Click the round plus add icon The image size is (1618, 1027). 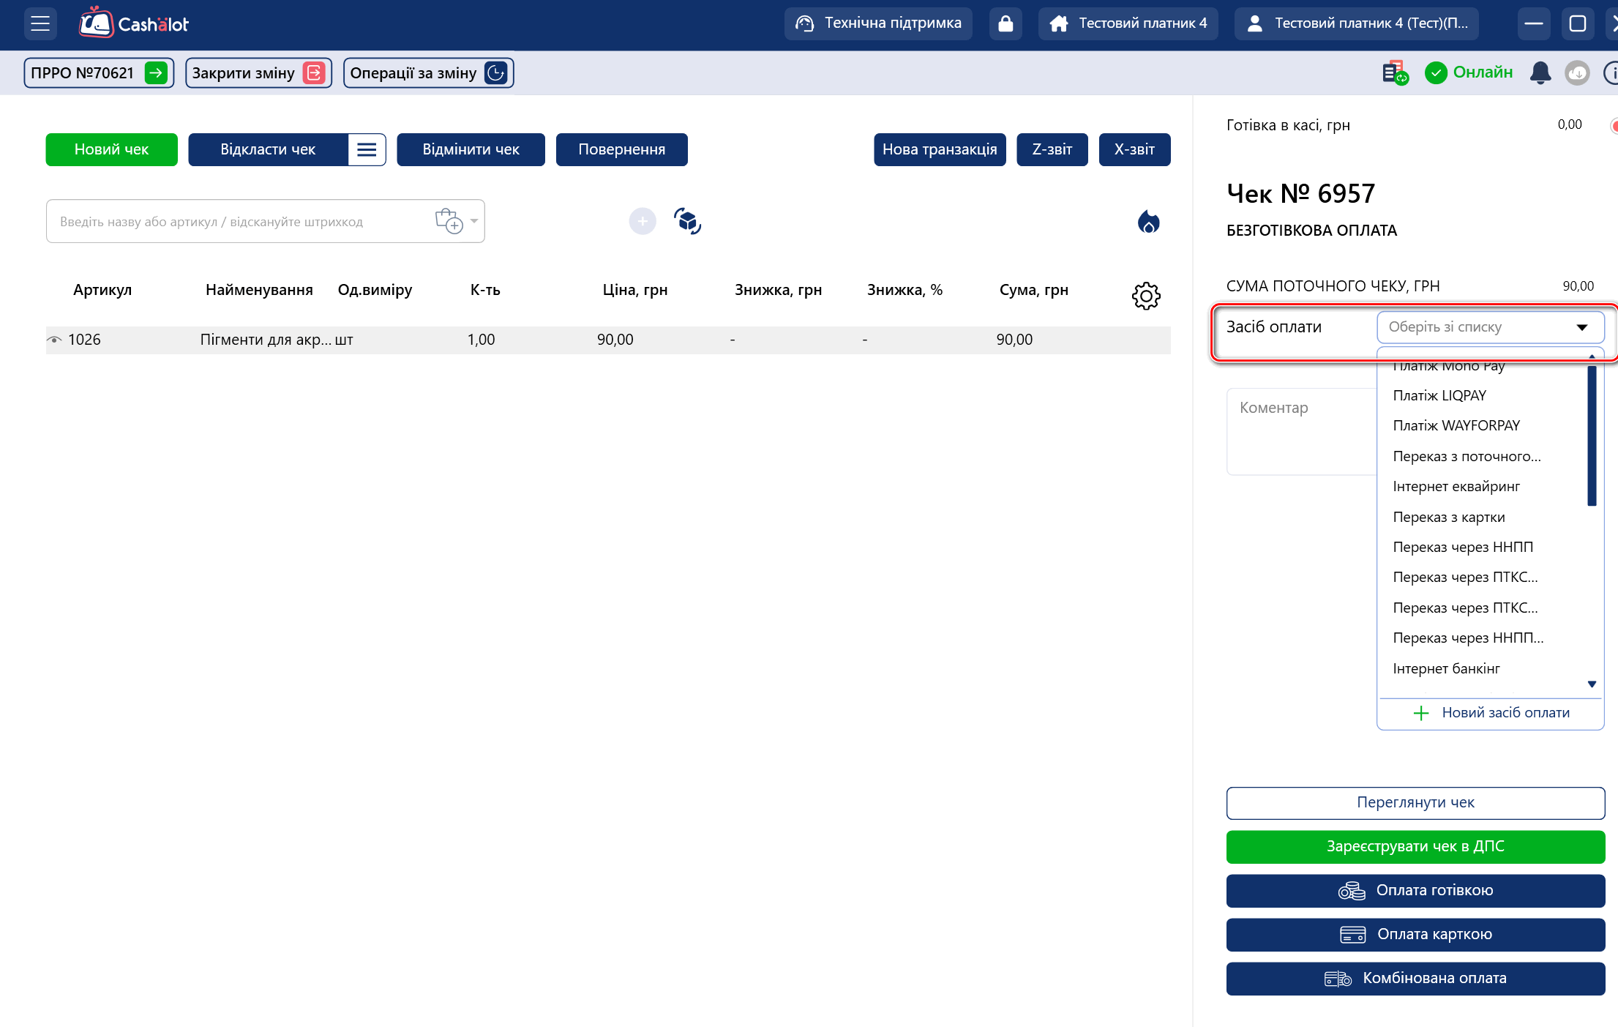tap(642, 221)
